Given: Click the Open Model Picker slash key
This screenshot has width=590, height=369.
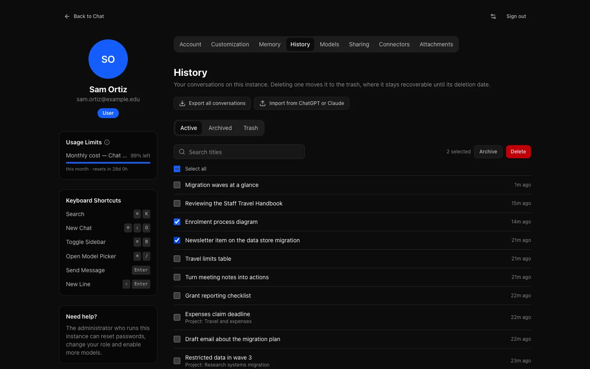Looking at the screenshot, I should [146, 256].
